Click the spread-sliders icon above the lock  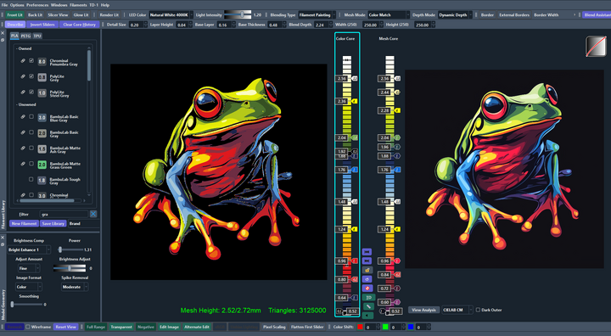[x=367, y=252]
